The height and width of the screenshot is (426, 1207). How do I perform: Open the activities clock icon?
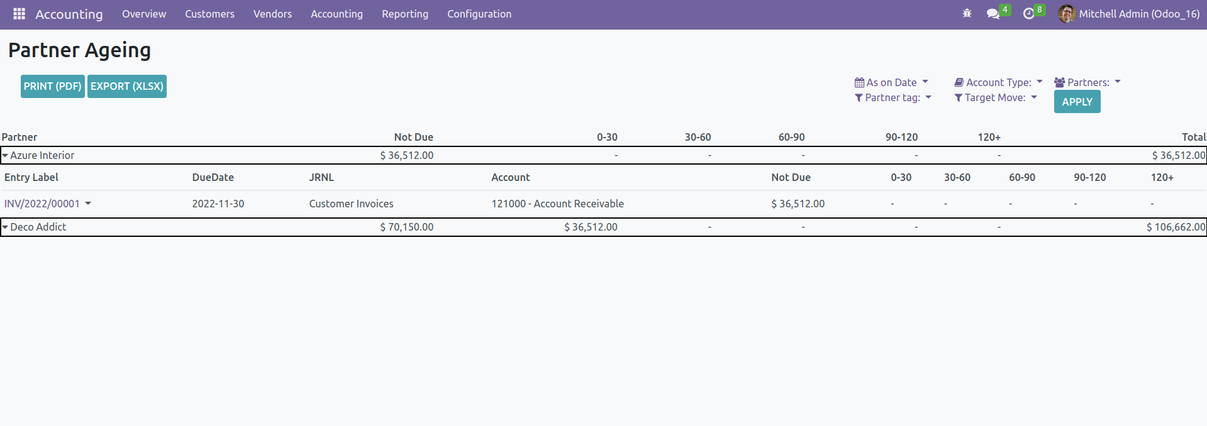coord(1029,14)
